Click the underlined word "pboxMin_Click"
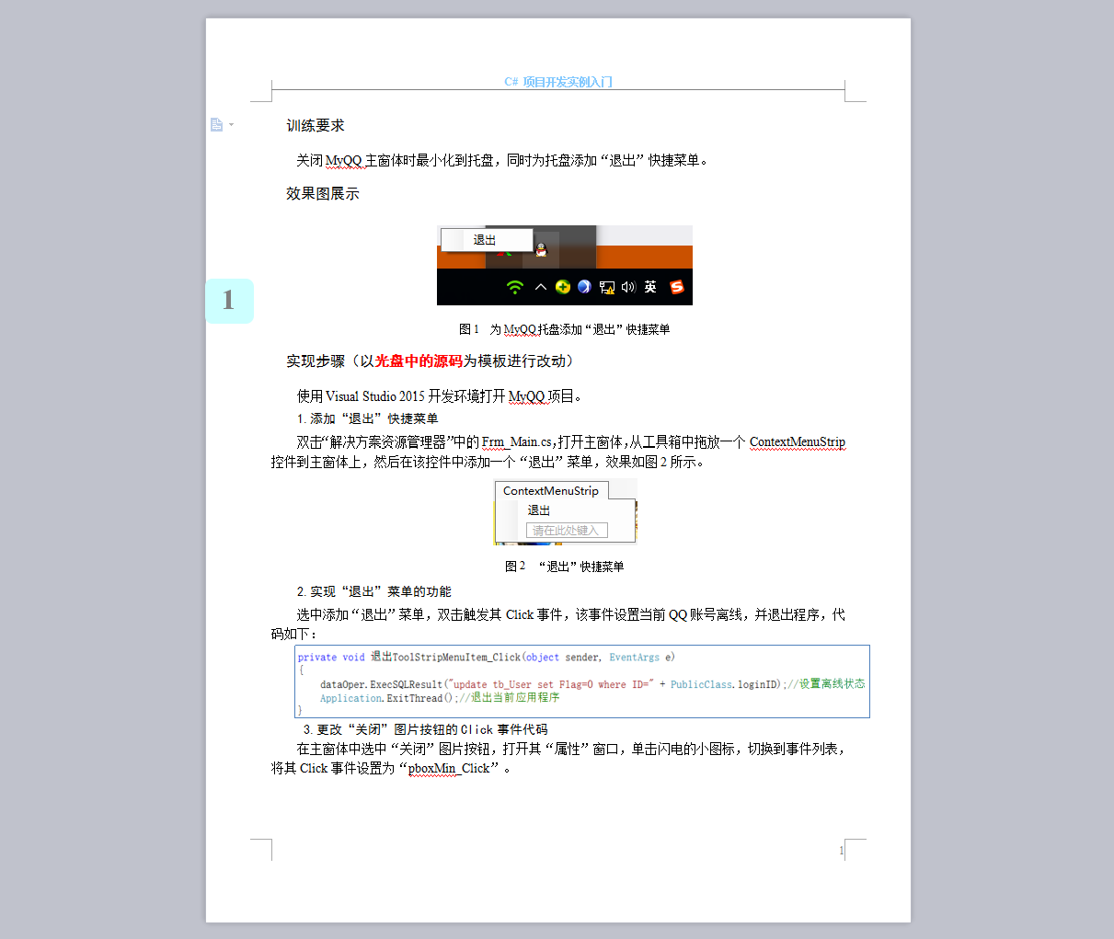This screenshot has width=1114, height=939. point(449,769)
